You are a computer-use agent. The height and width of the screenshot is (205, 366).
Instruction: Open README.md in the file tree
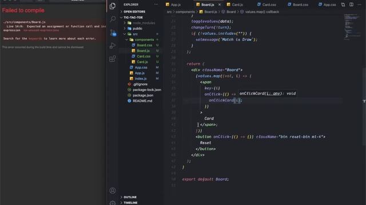(142, 101)
